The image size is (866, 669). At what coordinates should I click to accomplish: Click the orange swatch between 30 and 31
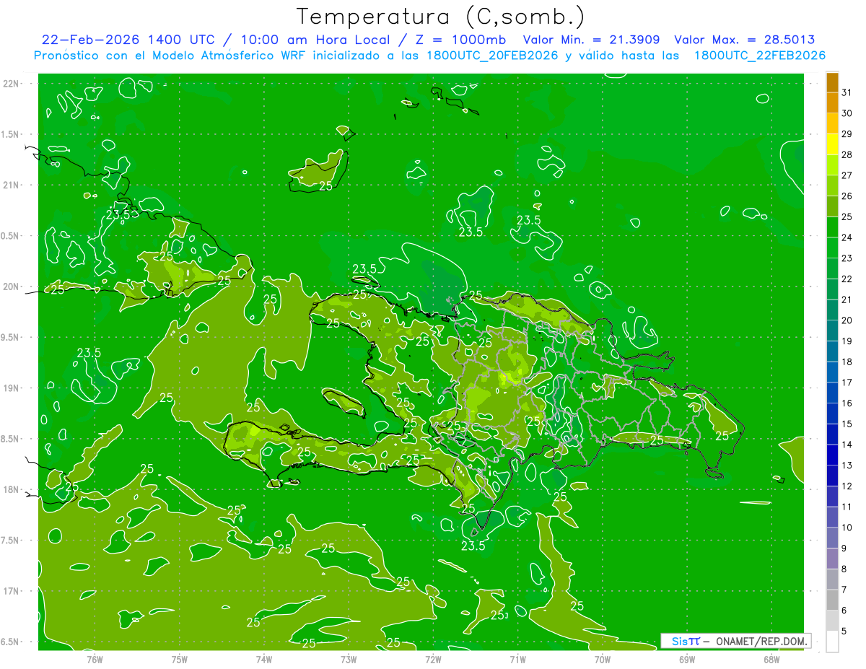(832, 102)
